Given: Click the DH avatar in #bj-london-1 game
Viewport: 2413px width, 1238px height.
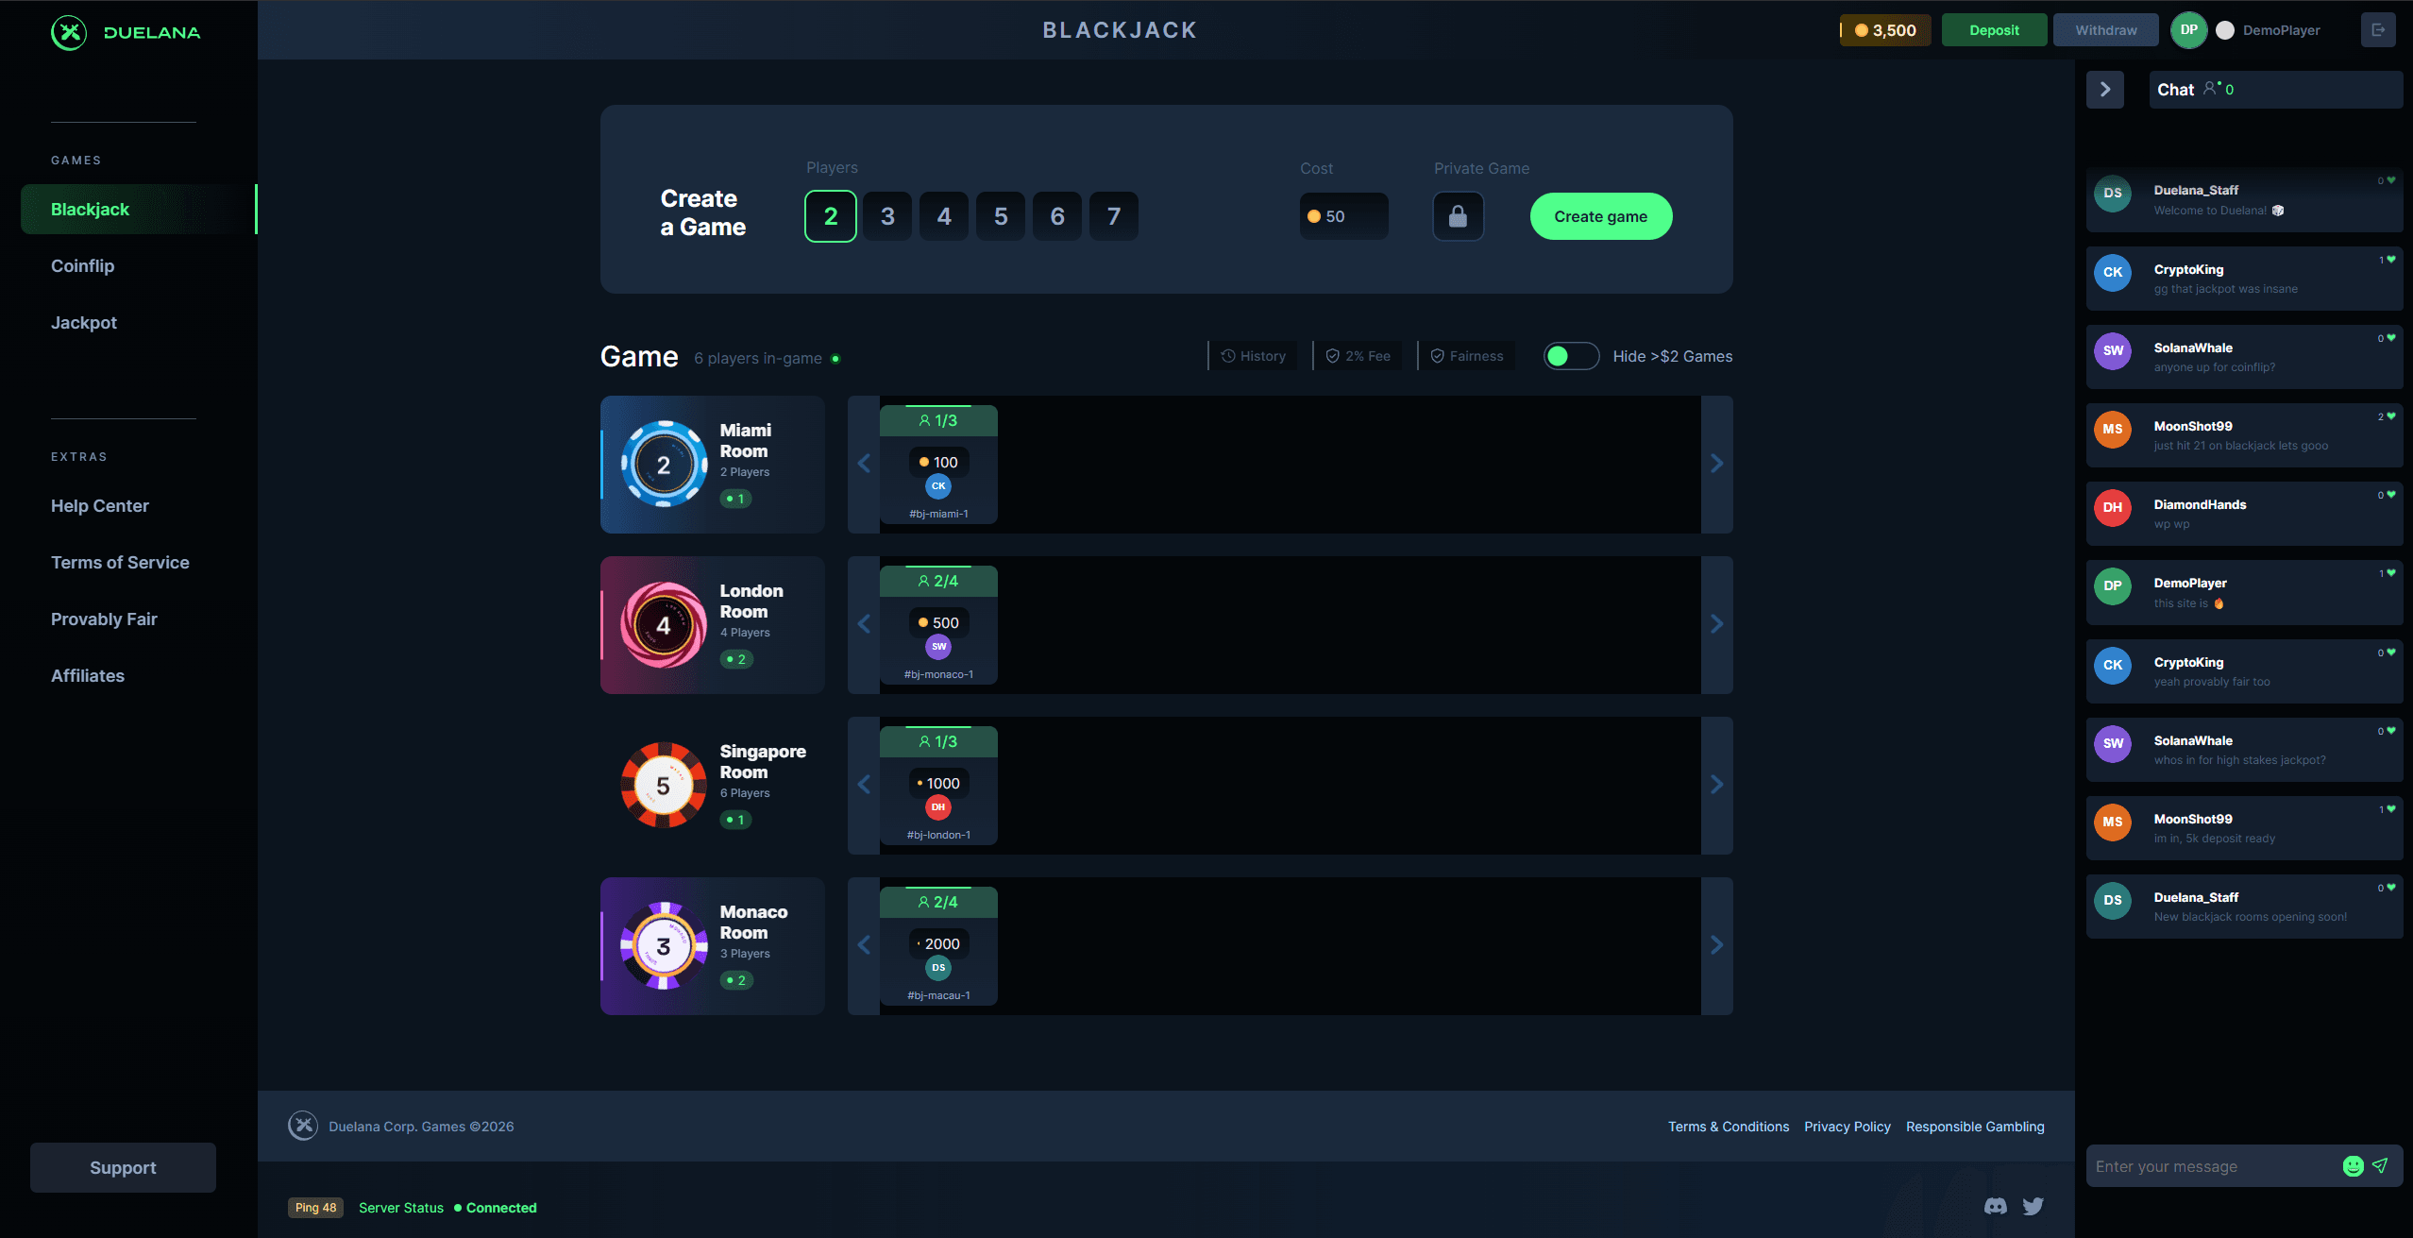Looking at the screenshot, I should 938,807.
